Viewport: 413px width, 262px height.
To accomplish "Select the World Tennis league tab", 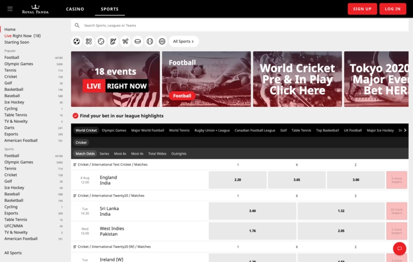I will pyautogui.click(x=179, y=130).
